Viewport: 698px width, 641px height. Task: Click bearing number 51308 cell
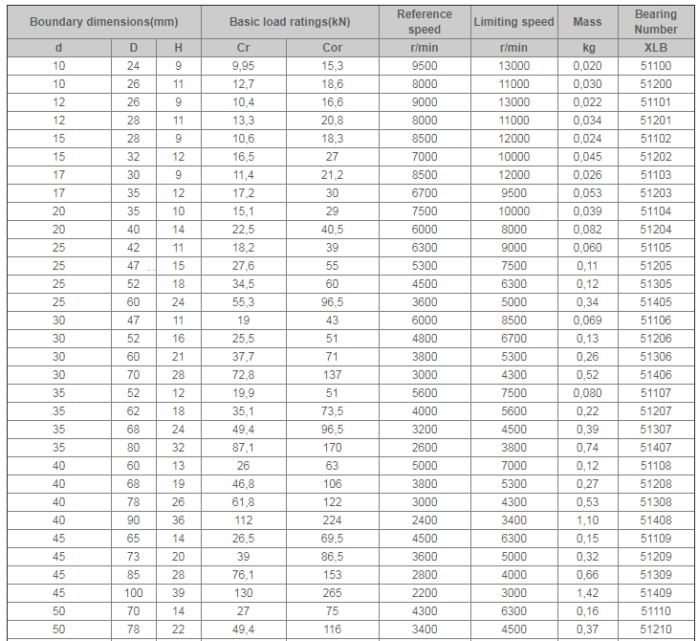(x=655, y=501)
